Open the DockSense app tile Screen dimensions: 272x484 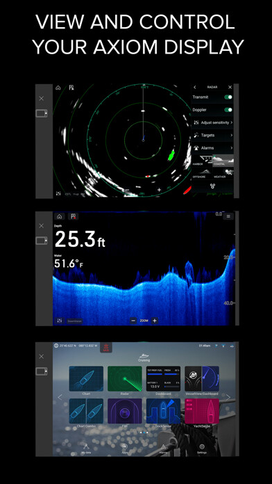[163, 411]
